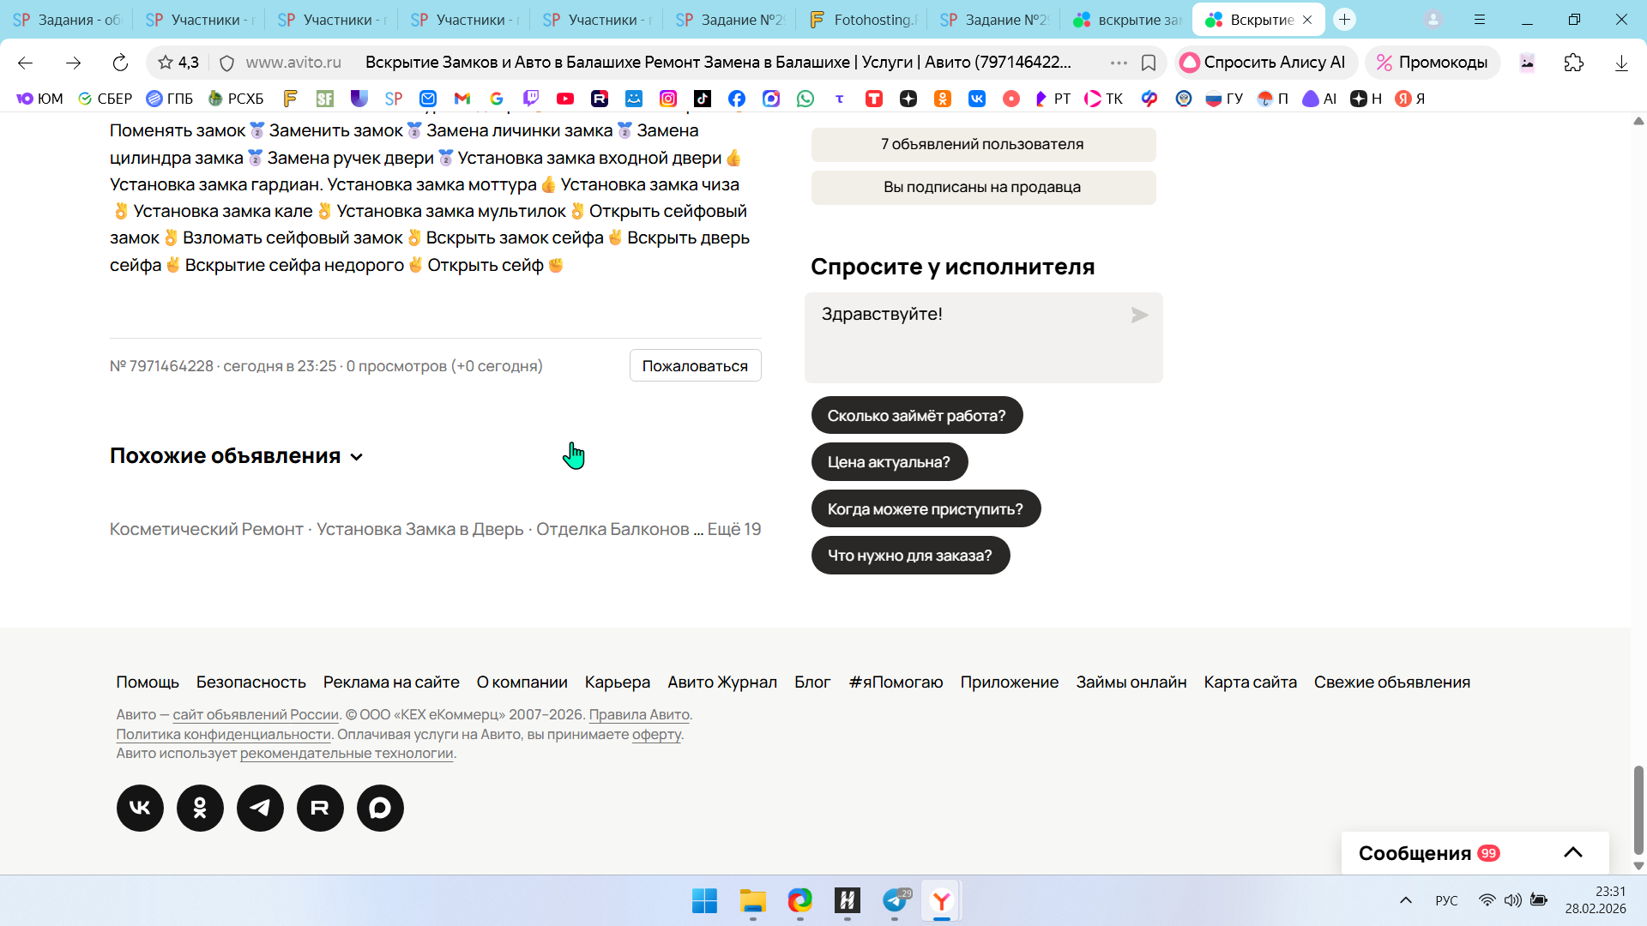Open YouTube bookmark in bookmarks bar

[x=564, y=99]
